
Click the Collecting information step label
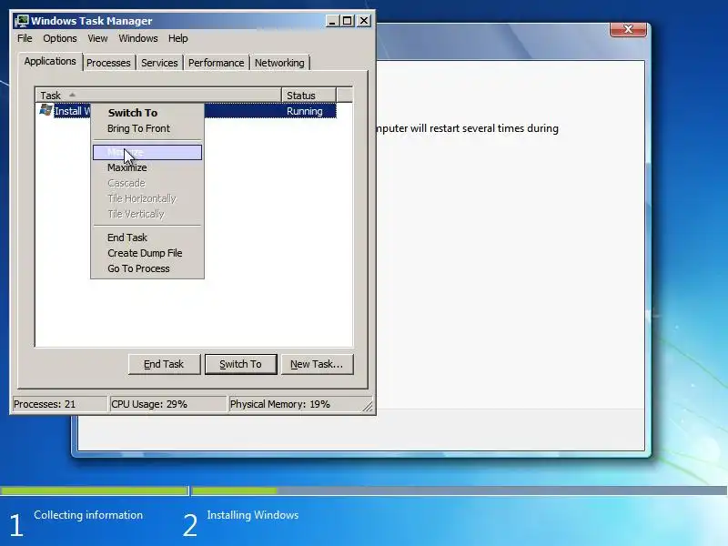(x=88, y=515)
